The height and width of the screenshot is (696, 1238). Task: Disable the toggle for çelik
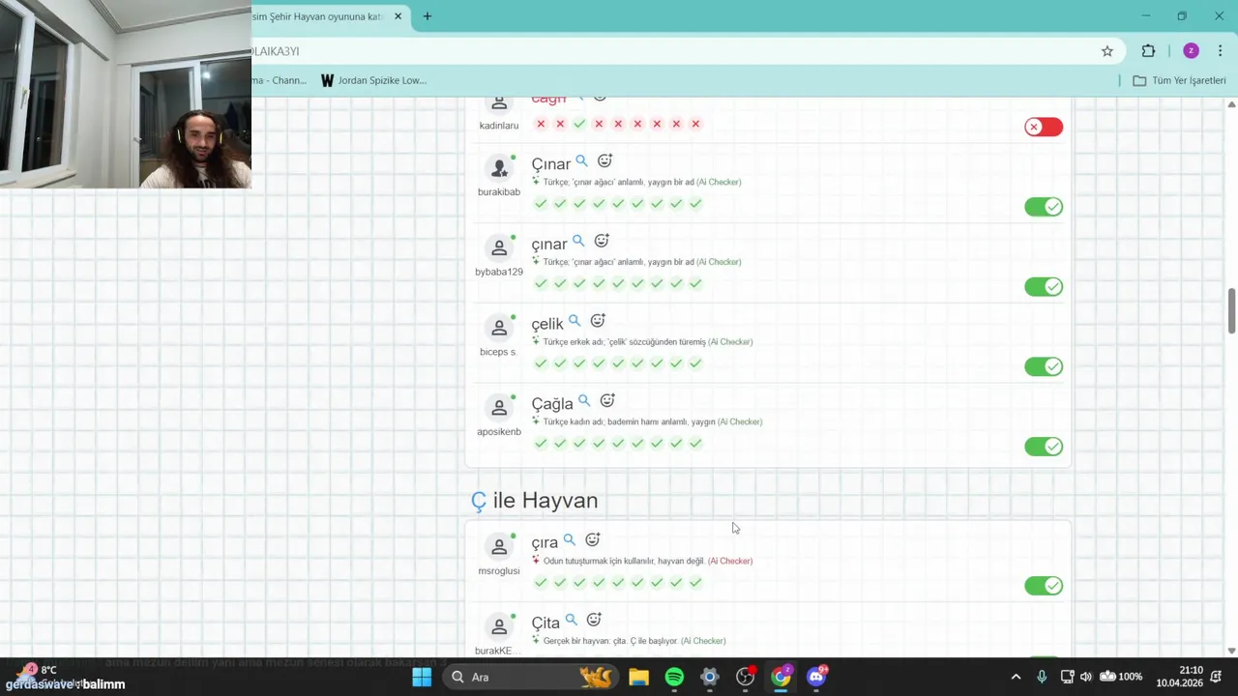(x=1044, y=366)
